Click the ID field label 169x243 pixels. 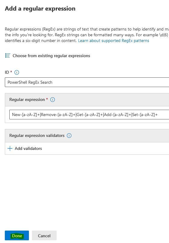click(7, 72)
